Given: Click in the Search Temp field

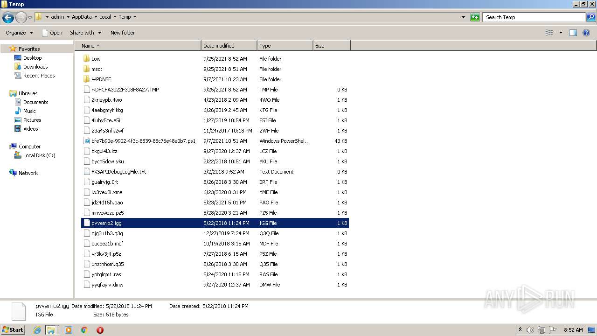Looking at the screenshot, I should pyautogui.click(x=534, y=17).
